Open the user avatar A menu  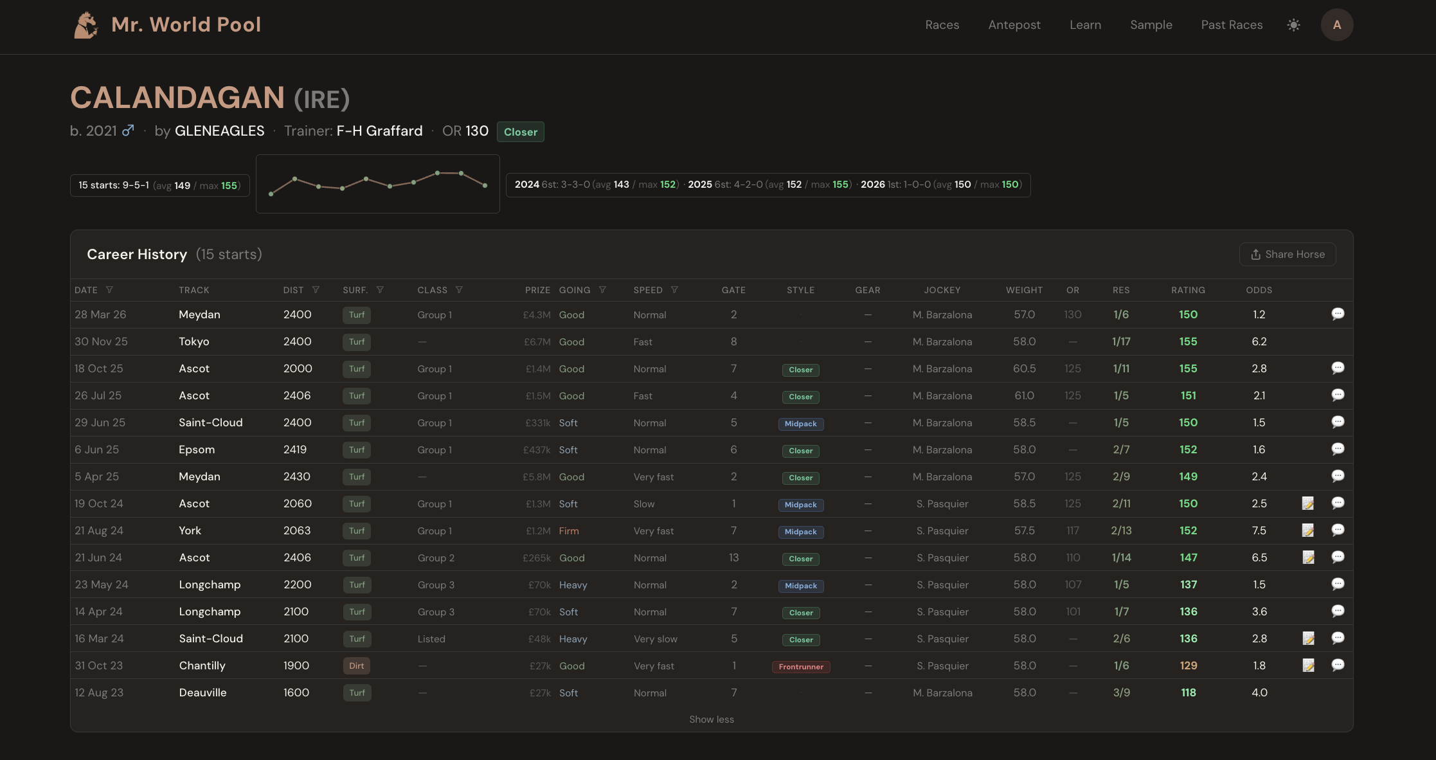click(1337, 25)
